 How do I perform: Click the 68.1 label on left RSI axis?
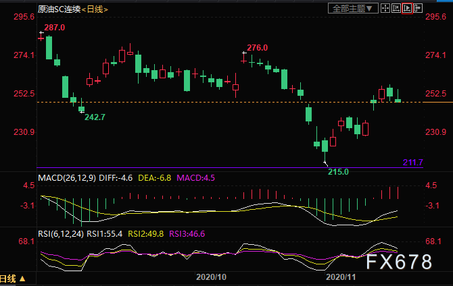pyautogui.click(x=26, y=241)
